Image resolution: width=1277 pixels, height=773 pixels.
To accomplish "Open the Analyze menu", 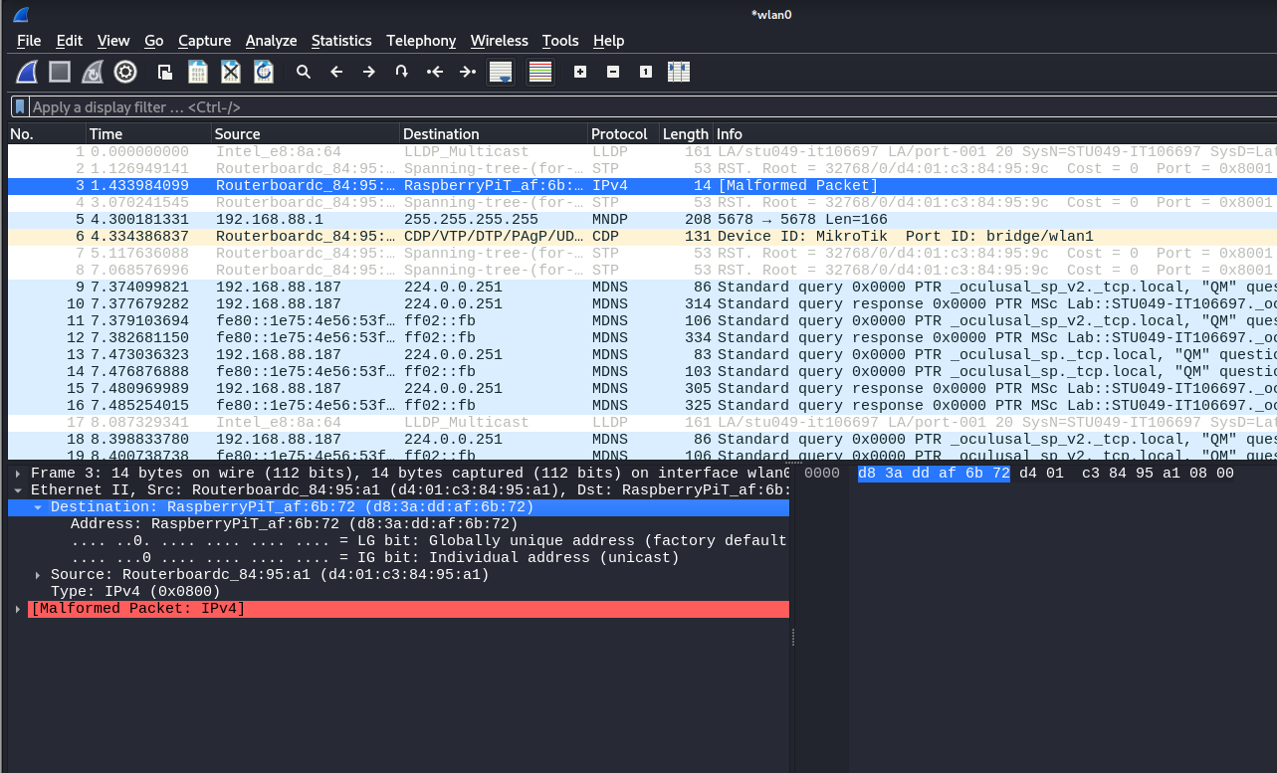I will [271, 41].
